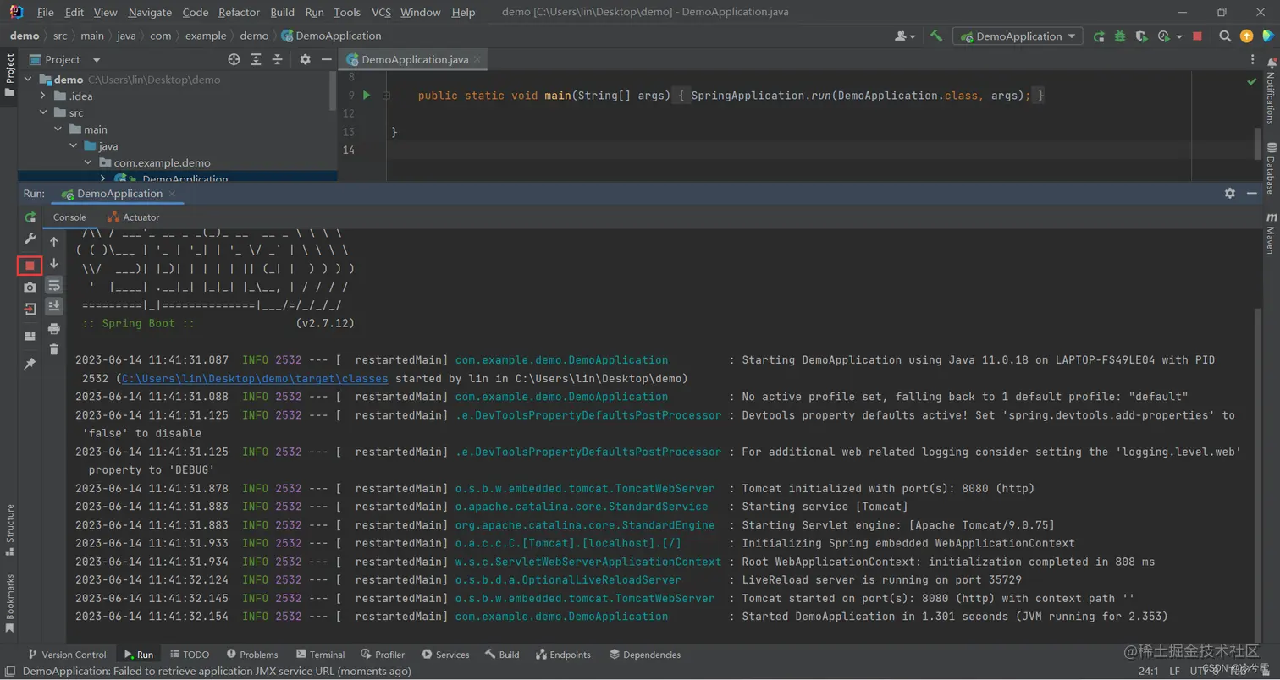Toggle soft-wrap in console
Image resolution: width=1280 pixels, height=680 pixels.
pos(54,285)
